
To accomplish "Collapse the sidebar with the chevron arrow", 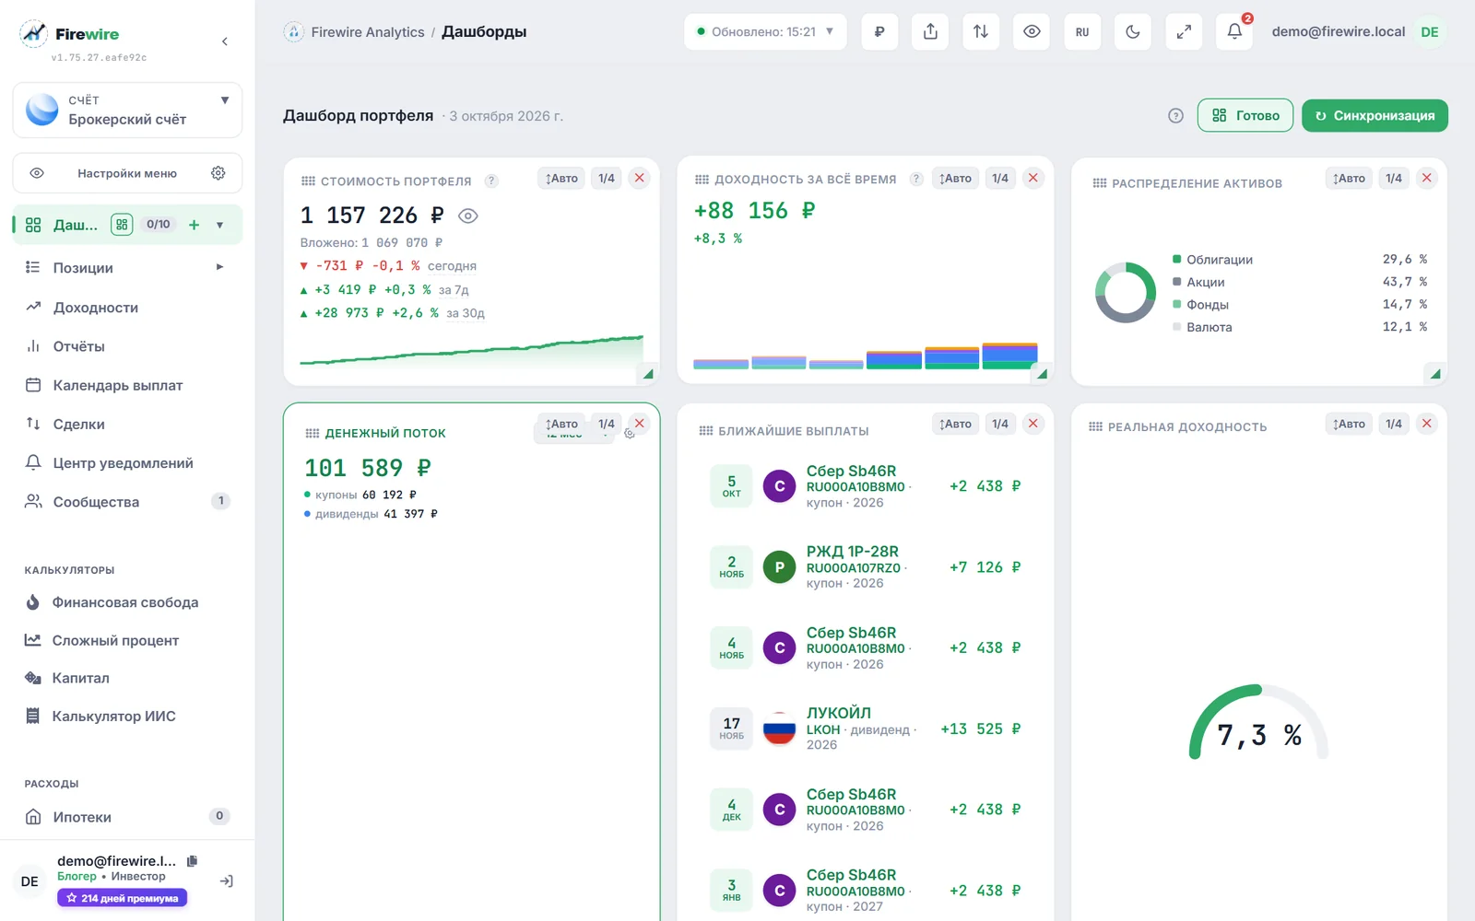I will (x=225, y=41).
